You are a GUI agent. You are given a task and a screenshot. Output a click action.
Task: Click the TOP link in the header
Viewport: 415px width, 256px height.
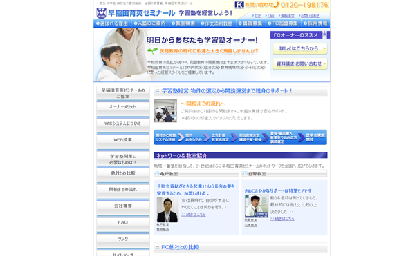tap(257, 16)
